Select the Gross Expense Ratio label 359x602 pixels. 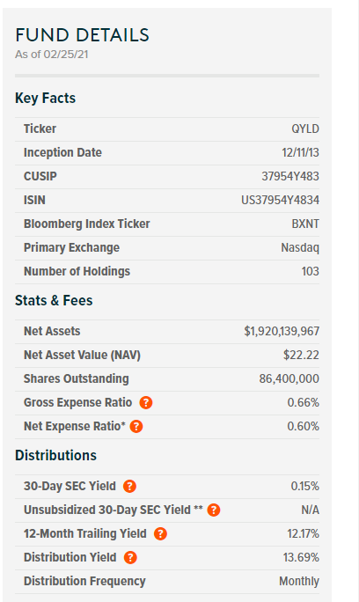pos(78,403)
